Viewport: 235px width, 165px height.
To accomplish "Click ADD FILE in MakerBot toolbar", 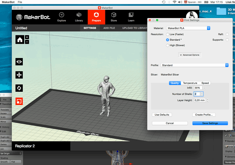I will tap(109, 28).
